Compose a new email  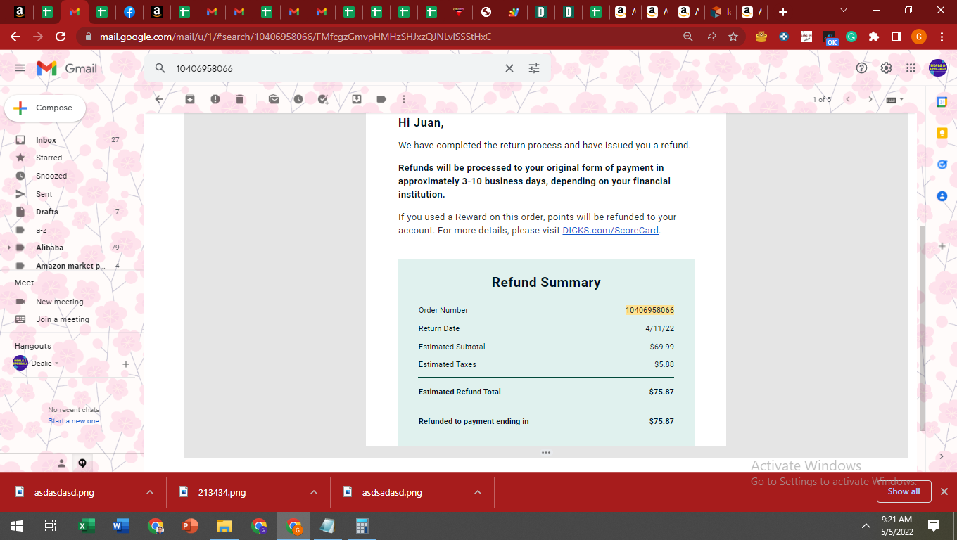[x=45, y=108]
